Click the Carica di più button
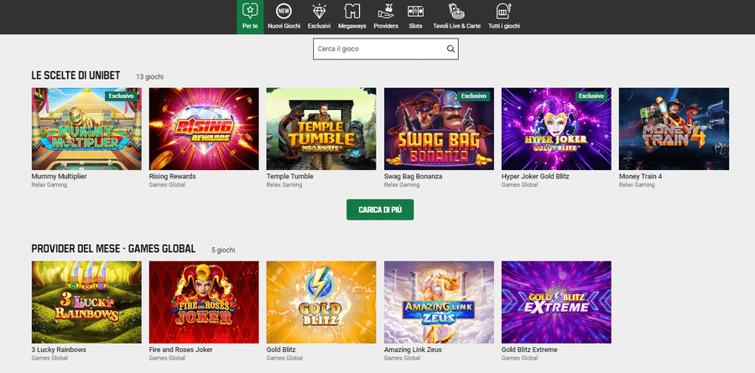This screenshot has width=755, height=373. 380,210
